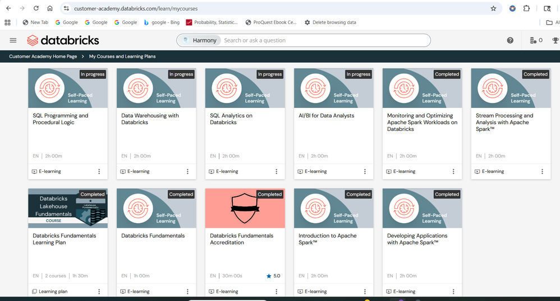Click the Databricks logo
The width and height of the screenshot is (560, 301).
tap(63, 40)
